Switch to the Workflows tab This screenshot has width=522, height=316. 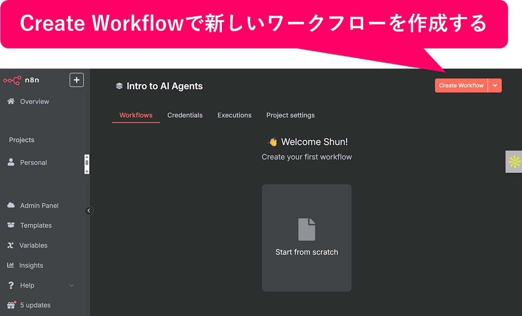point(136,115)
